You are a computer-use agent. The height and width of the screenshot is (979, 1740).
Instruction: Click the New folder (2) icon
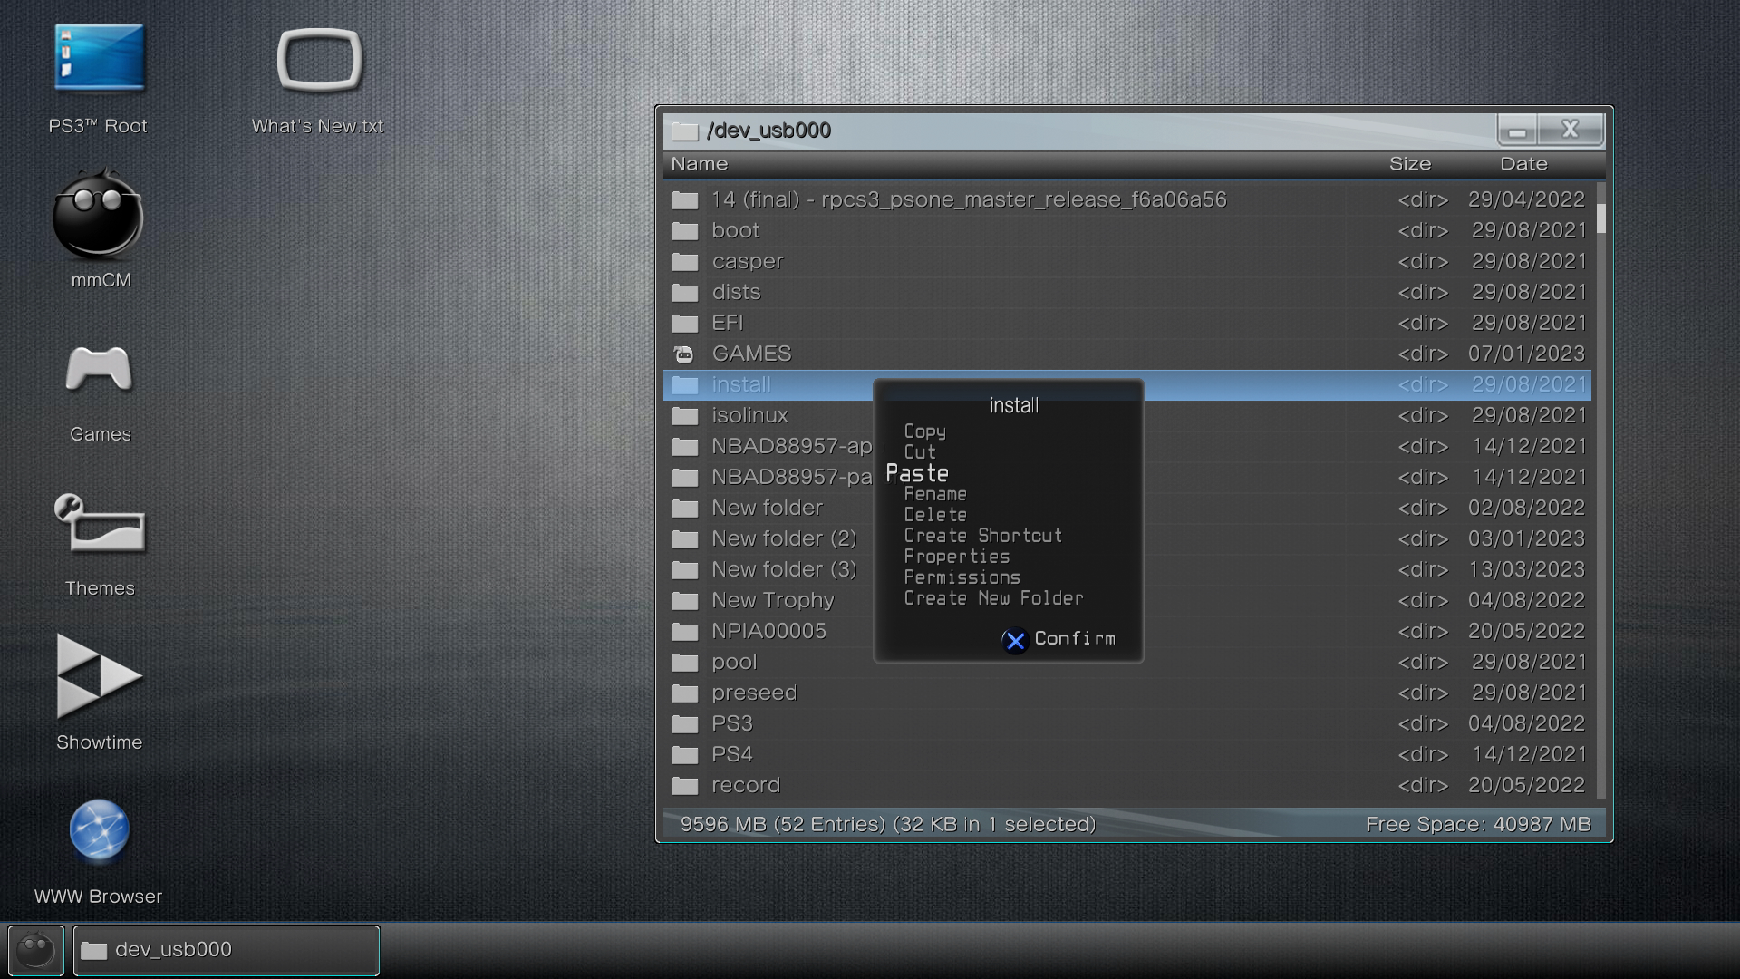pyautogui.click(x=685, y=538)
